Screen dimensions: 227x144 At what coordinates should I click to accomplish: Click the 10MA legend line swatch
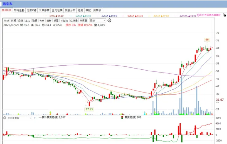71,16
